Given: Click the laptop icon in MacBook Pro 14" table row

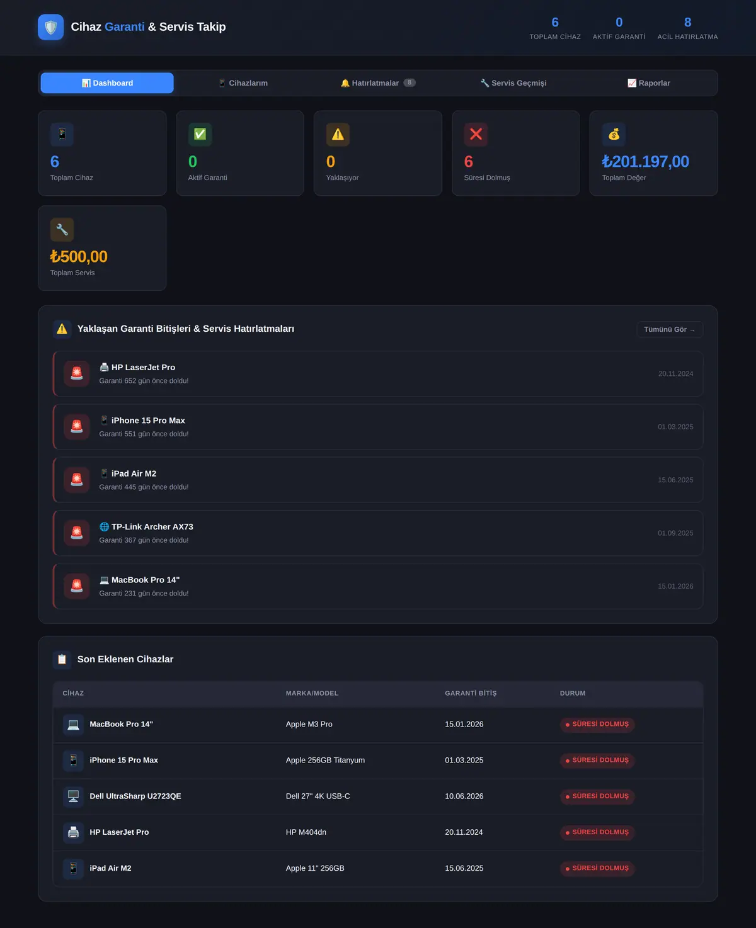Looking at the screenshot, I should [x=73, y=724].
